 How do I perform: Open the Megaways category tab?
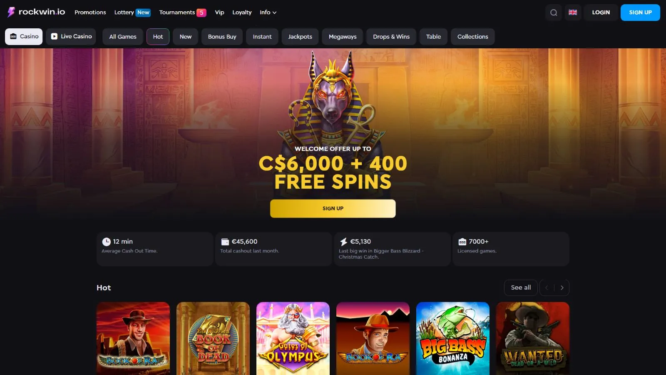pos(343,37)
